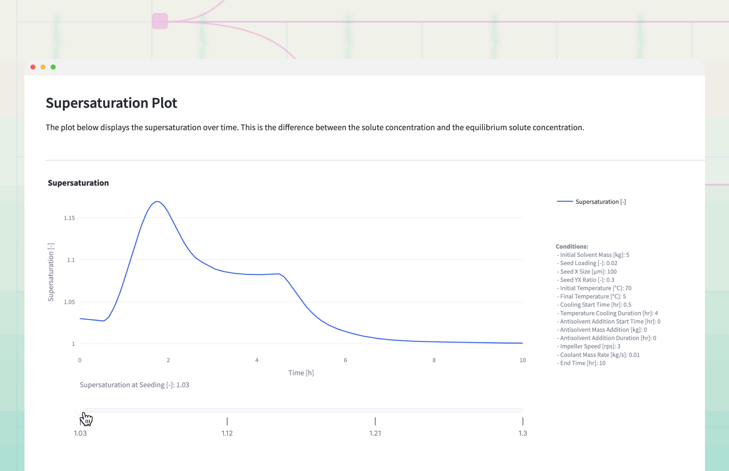
Task: Click the pink node in the background flowchart
Action: (x=159, y=21)
